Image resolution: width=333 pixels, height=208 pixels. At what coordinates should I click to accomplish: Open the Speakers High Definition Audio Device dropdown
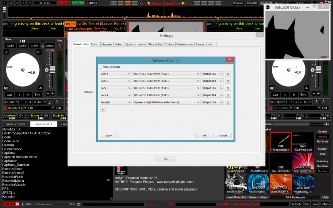(x=167, y=102)
